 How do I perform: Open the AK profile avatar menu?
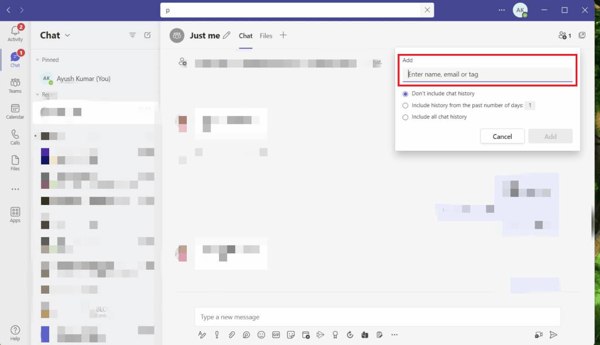pos(520,10)
